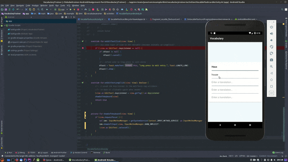Image resolution: width=288 pixels, height=162 pixels.
Task: Open the app run configuration dropdown
Action: tap(62, 10)
